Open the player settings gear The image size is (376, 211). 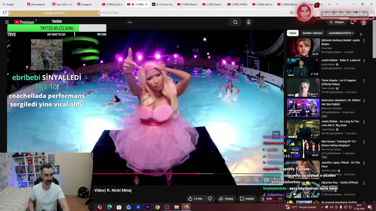(x=257, y=180)
